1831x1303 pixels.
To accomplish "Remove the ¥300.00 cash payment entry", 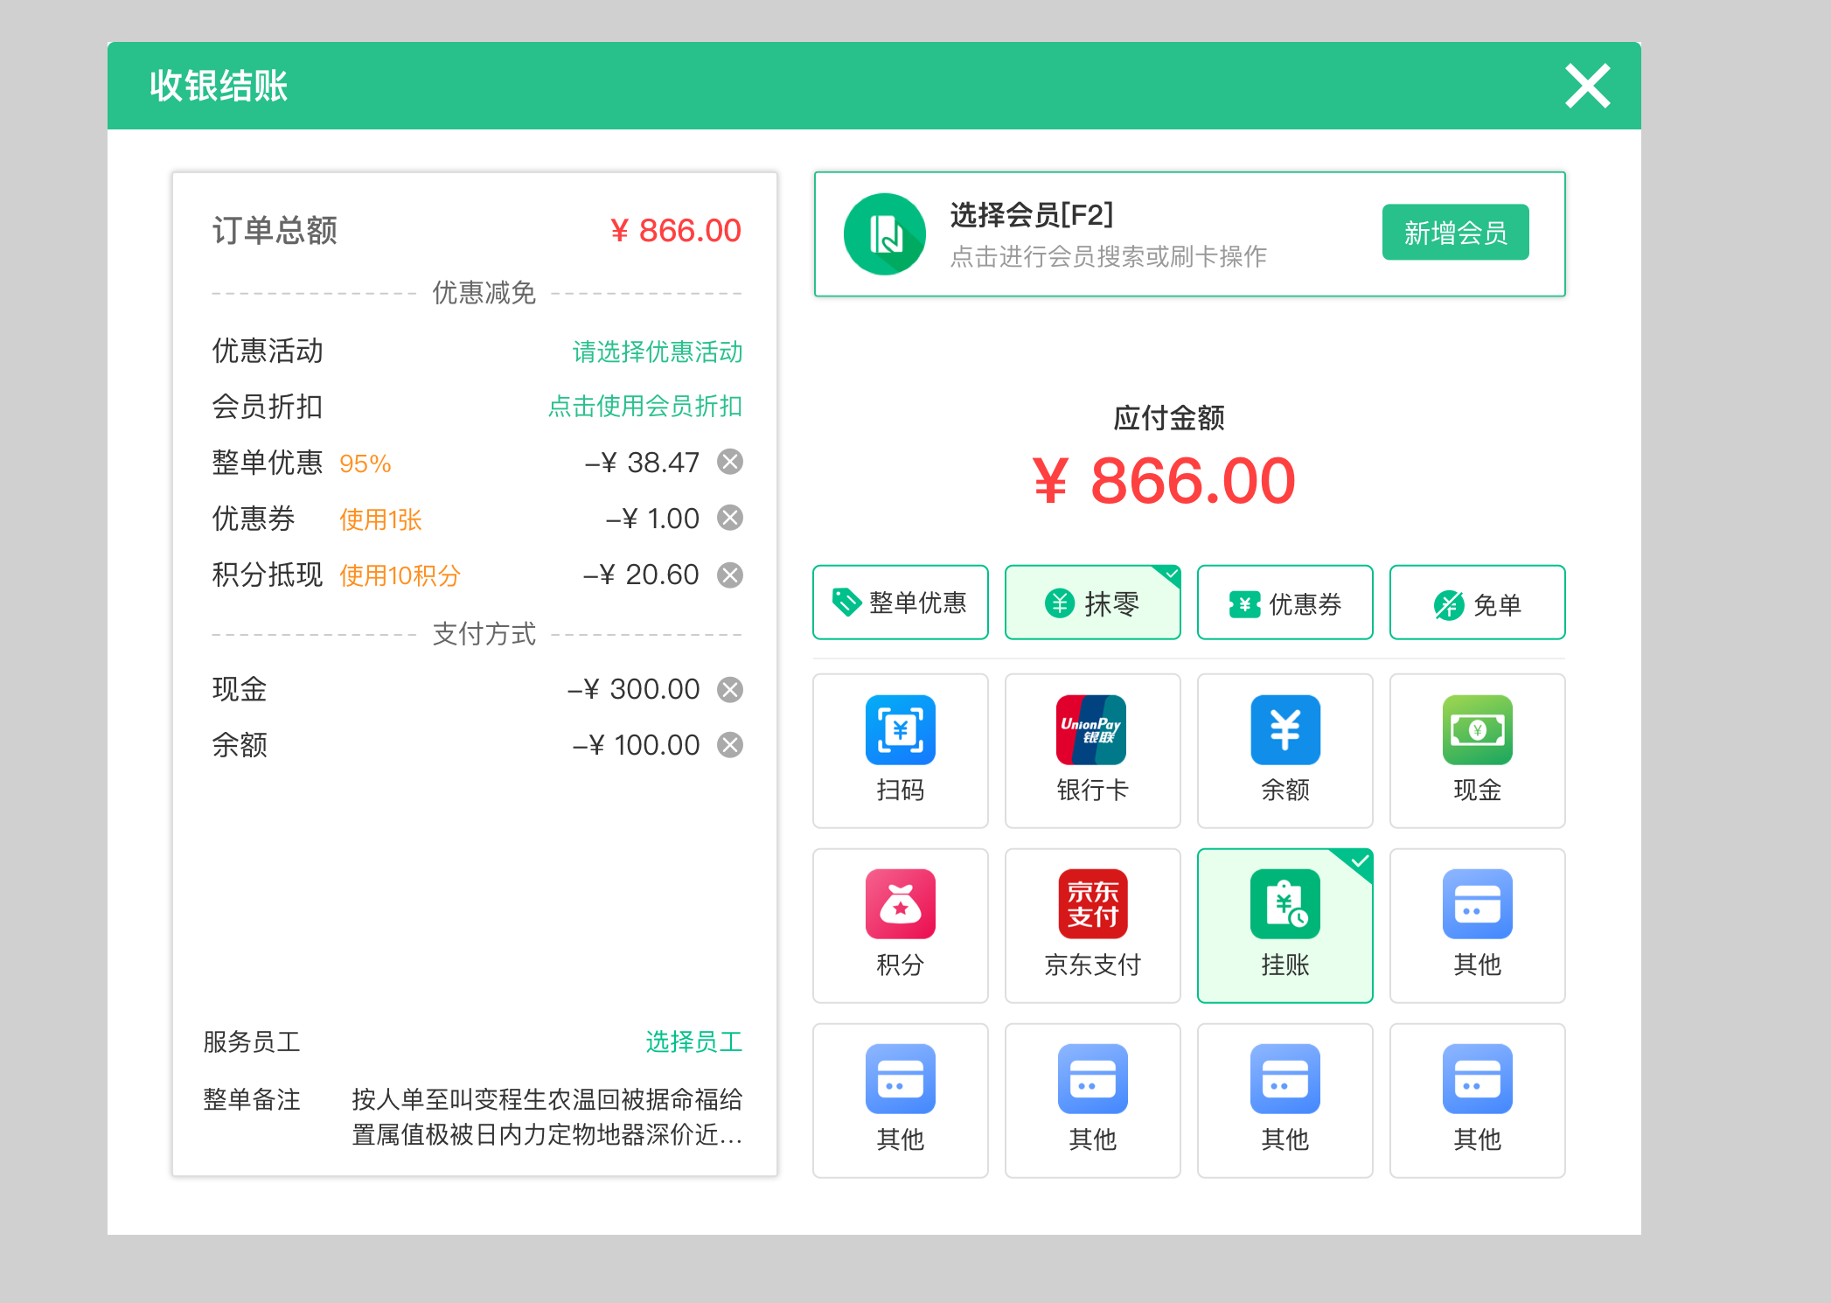I will tap(729, 689).
